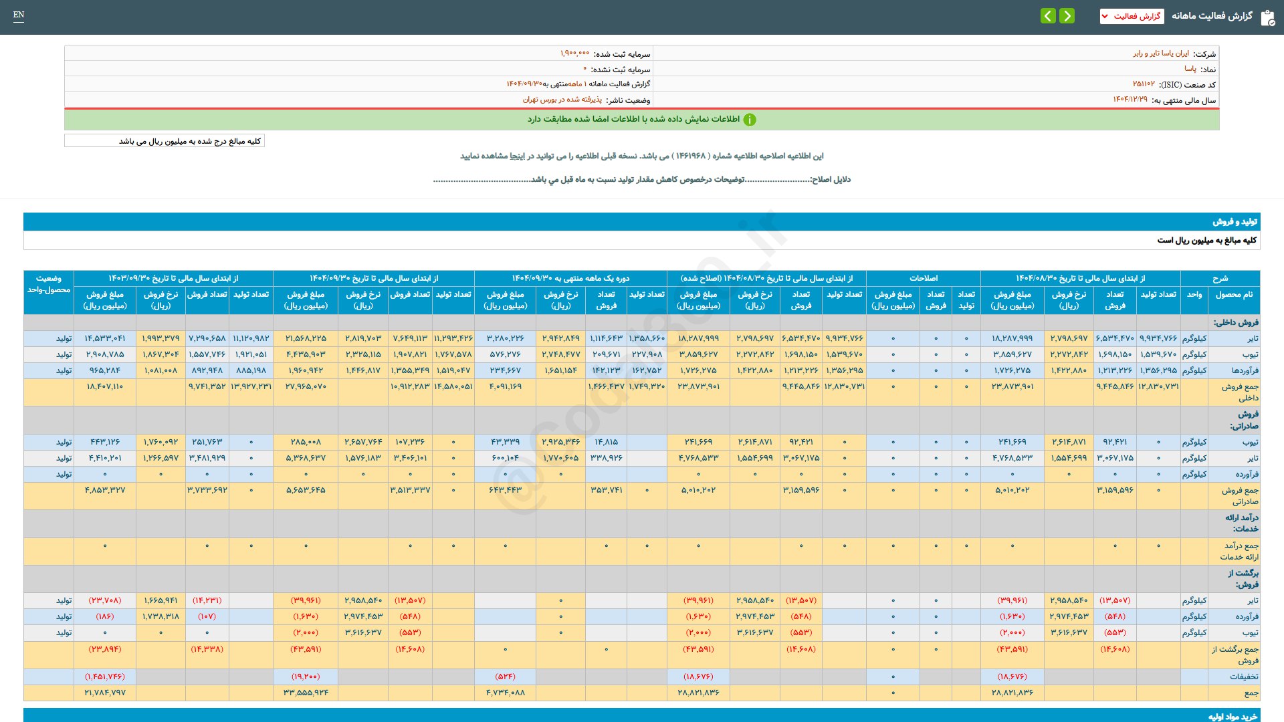Click the green left chevron navigation button
The height and width of the screenshot is (722, 1284).
(x=1048, y=15)
